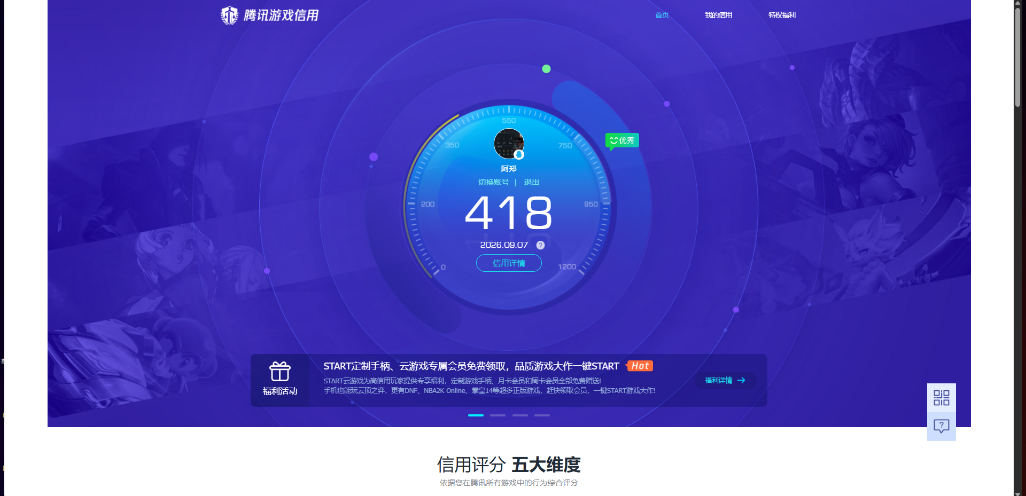
Task: Open the 我的信用 navigation tab
Action: (x=718, y=15)
